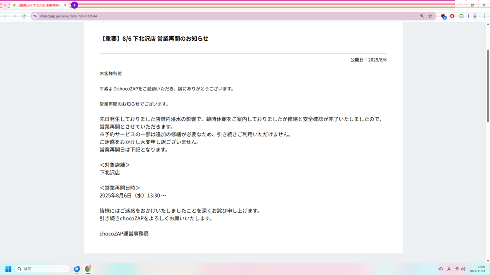The width and height of the screenshot is (490, 275).
Task: Open the Extensions puzzle piece menu
Action: click(461, 16)
